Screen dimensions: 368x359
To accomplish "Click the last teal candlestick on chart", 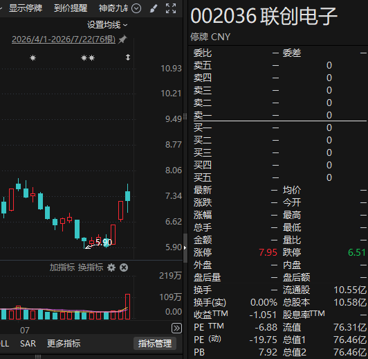I will (x=128, y=196).
